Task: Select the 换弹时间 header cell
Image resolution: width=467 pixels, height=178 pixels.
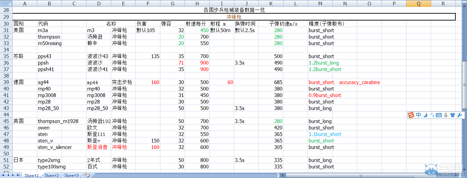Action: [x=246, y=24]
